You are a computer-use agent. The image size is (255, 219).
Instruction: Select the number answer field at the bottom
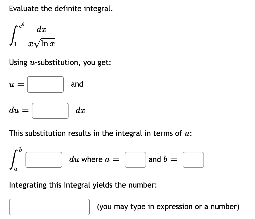(x=49, y=207)
